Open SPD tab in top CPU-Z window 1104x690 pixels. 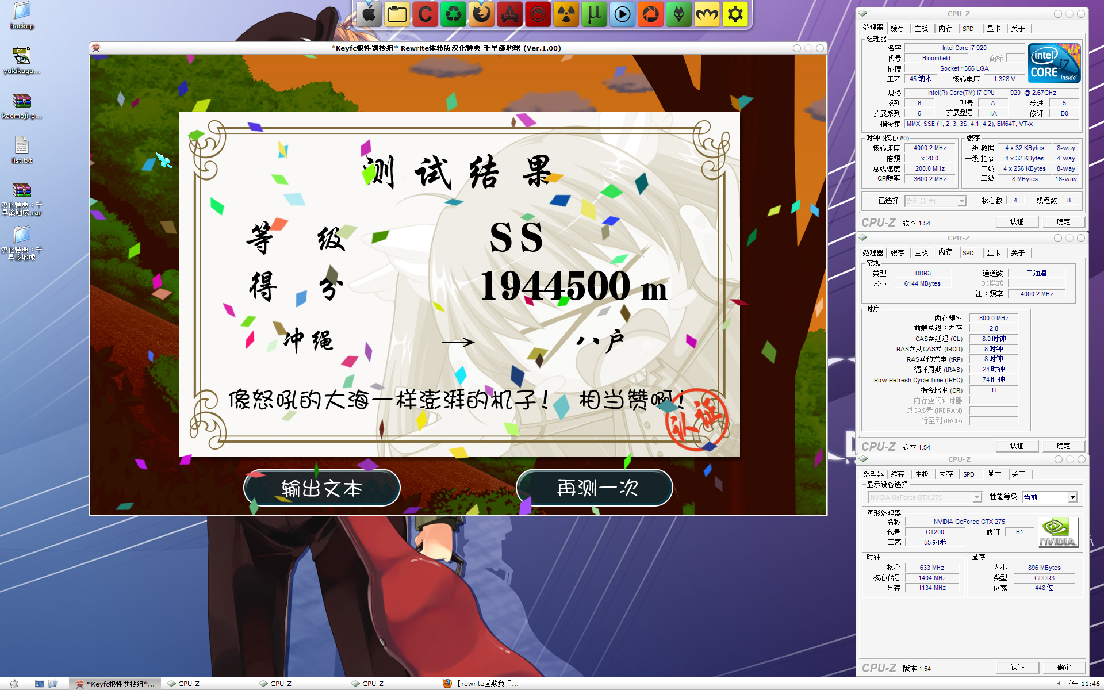[968, 28]
